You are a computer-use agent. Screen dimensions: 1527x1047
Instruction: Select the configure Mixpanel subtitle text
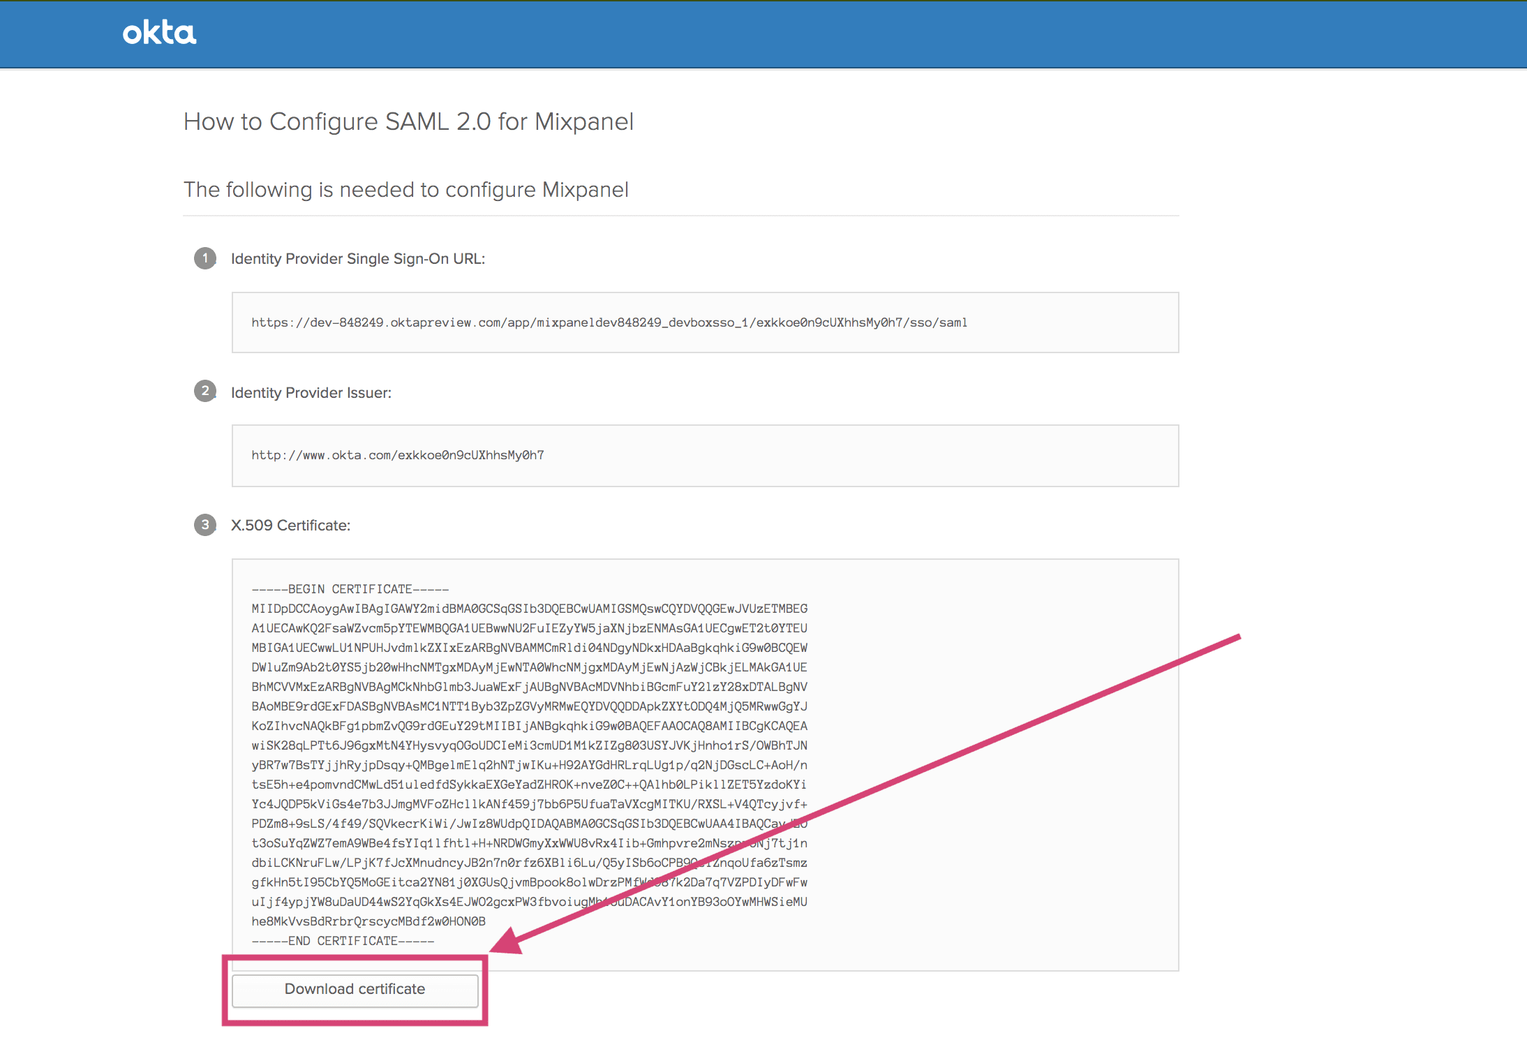click(405, 189)
